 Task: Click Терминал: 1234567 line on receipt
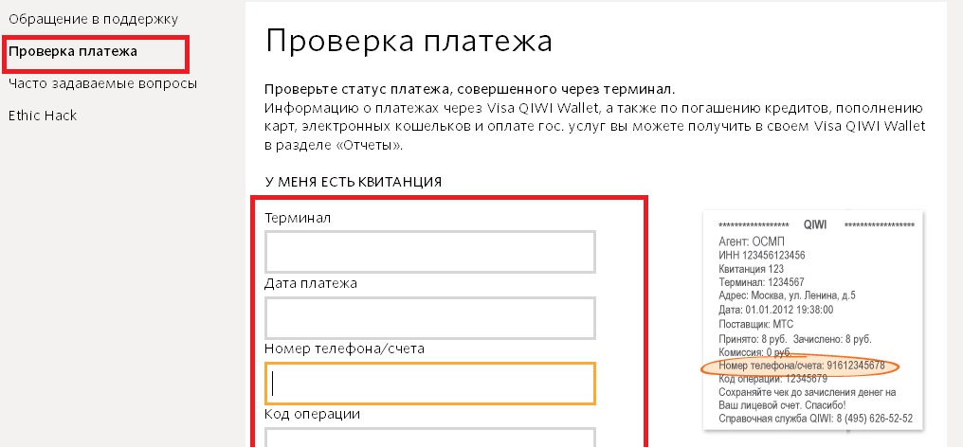point(761,282)
